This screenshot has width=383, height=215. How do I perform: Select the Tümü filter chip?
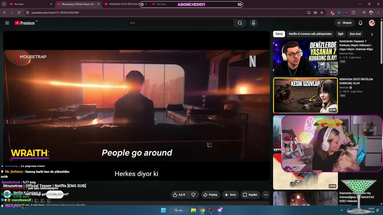pyautogui.click(x=279, y=34)
